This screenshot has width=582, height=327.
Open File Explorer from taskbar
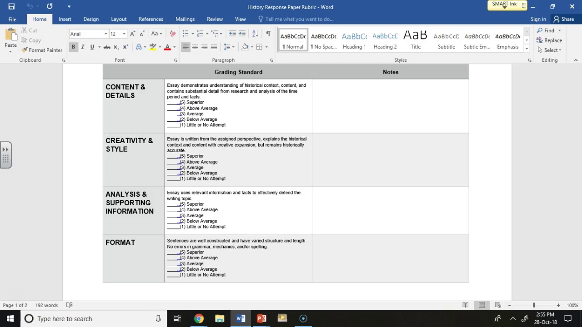(220, 318)
